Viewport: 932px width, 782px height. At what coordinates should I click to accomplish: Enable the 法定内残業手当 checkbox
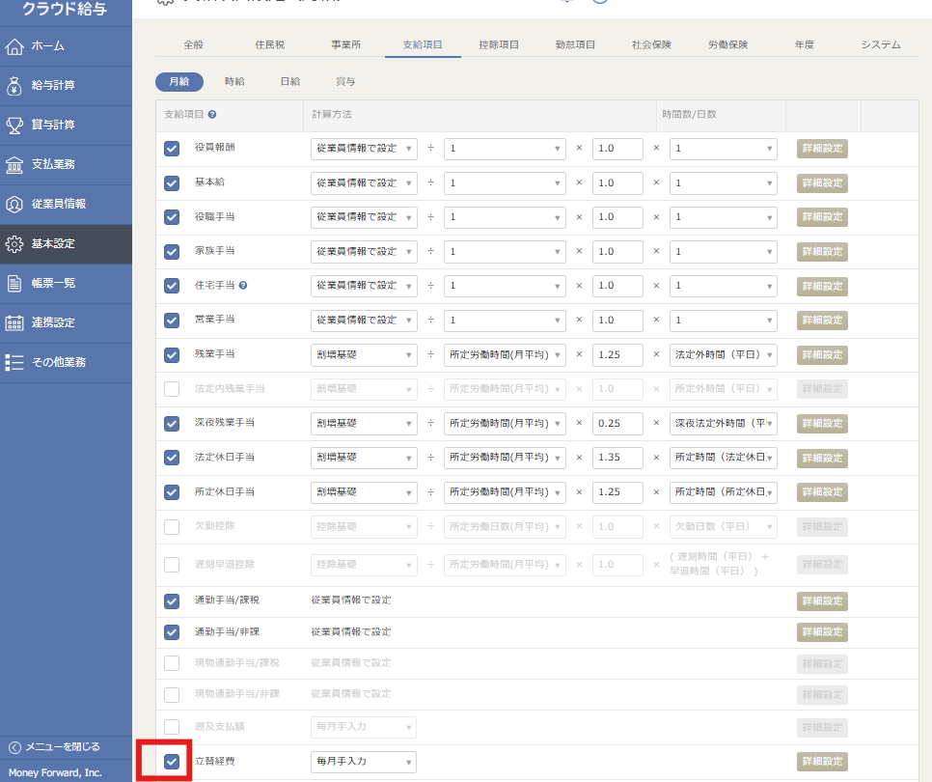(x=172, y=388)
